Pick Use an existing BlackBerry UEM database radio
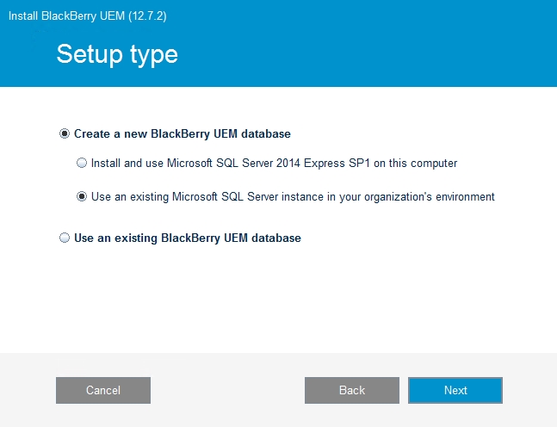557x427 pixels. coord(65,238)
